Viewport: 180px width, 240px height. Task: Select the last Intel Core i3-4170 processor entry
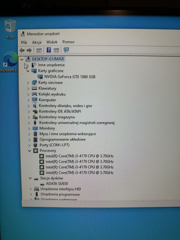pyautogui.click(x=80, y=173)
